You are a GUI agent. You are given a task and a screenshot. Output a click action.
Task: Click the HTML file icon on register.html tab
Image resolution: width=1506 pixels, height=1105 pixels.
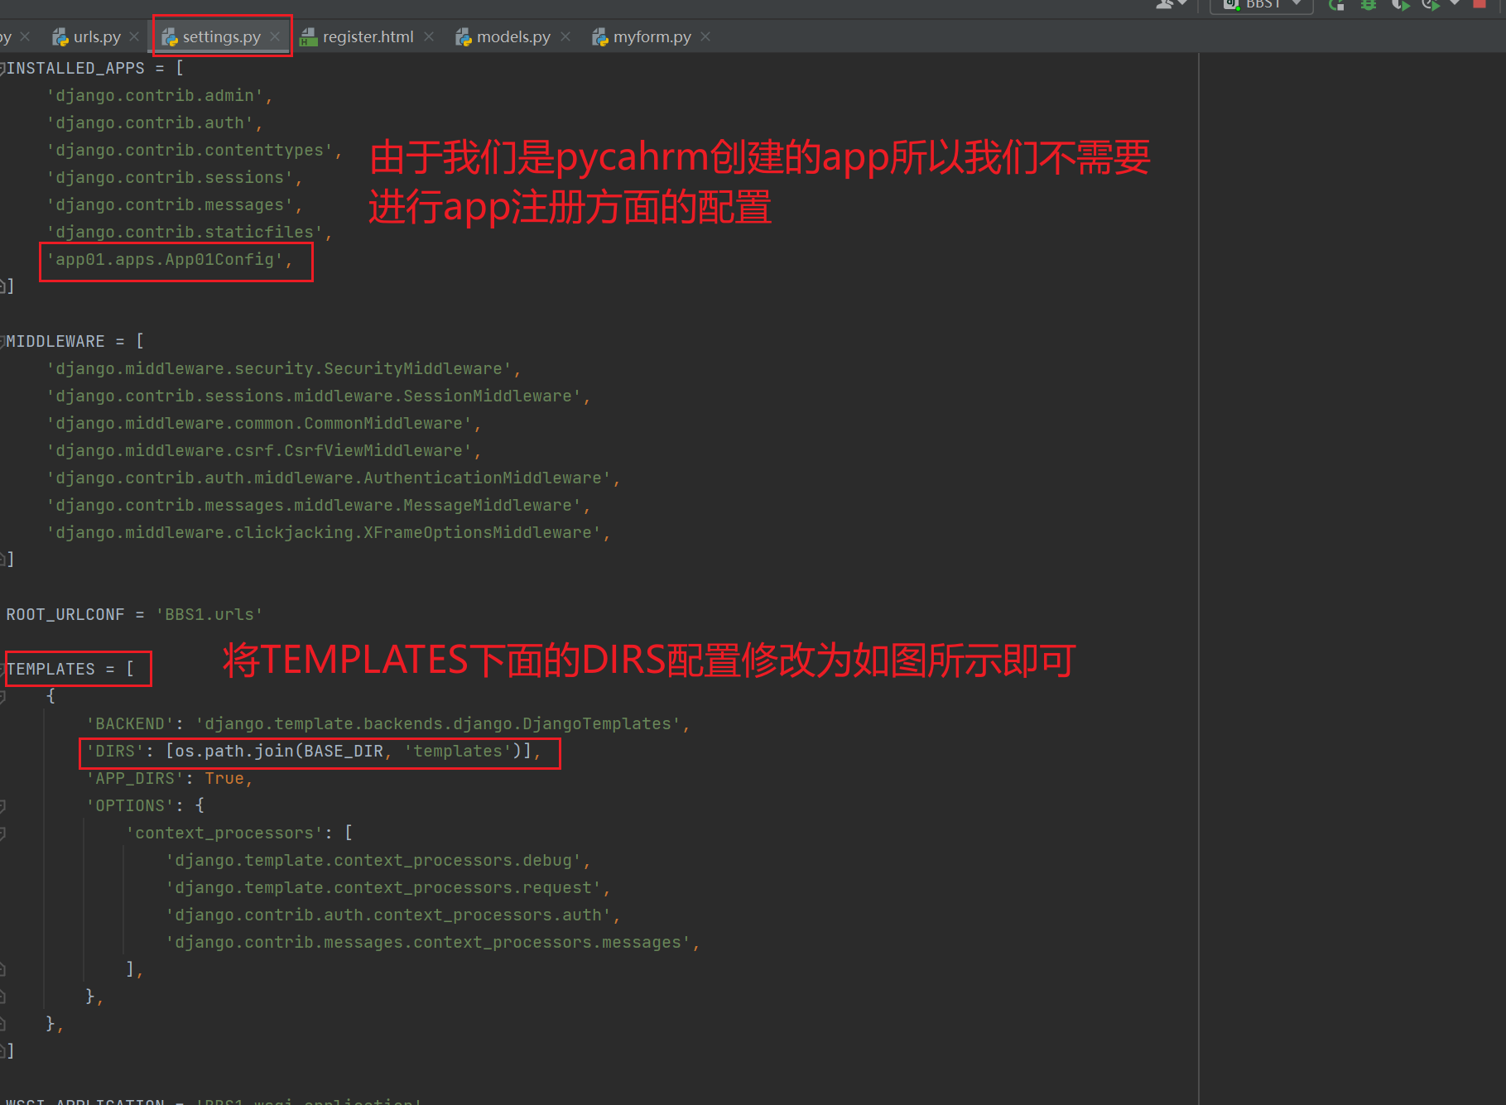pos(309,37)
